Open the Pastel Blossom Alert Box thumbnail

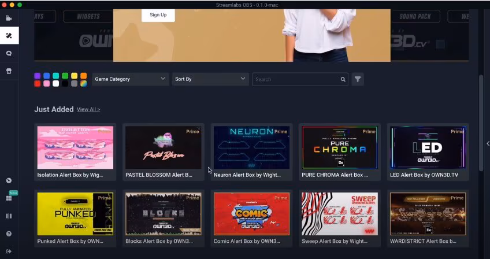pyautogui.click(x=164, y=147)
